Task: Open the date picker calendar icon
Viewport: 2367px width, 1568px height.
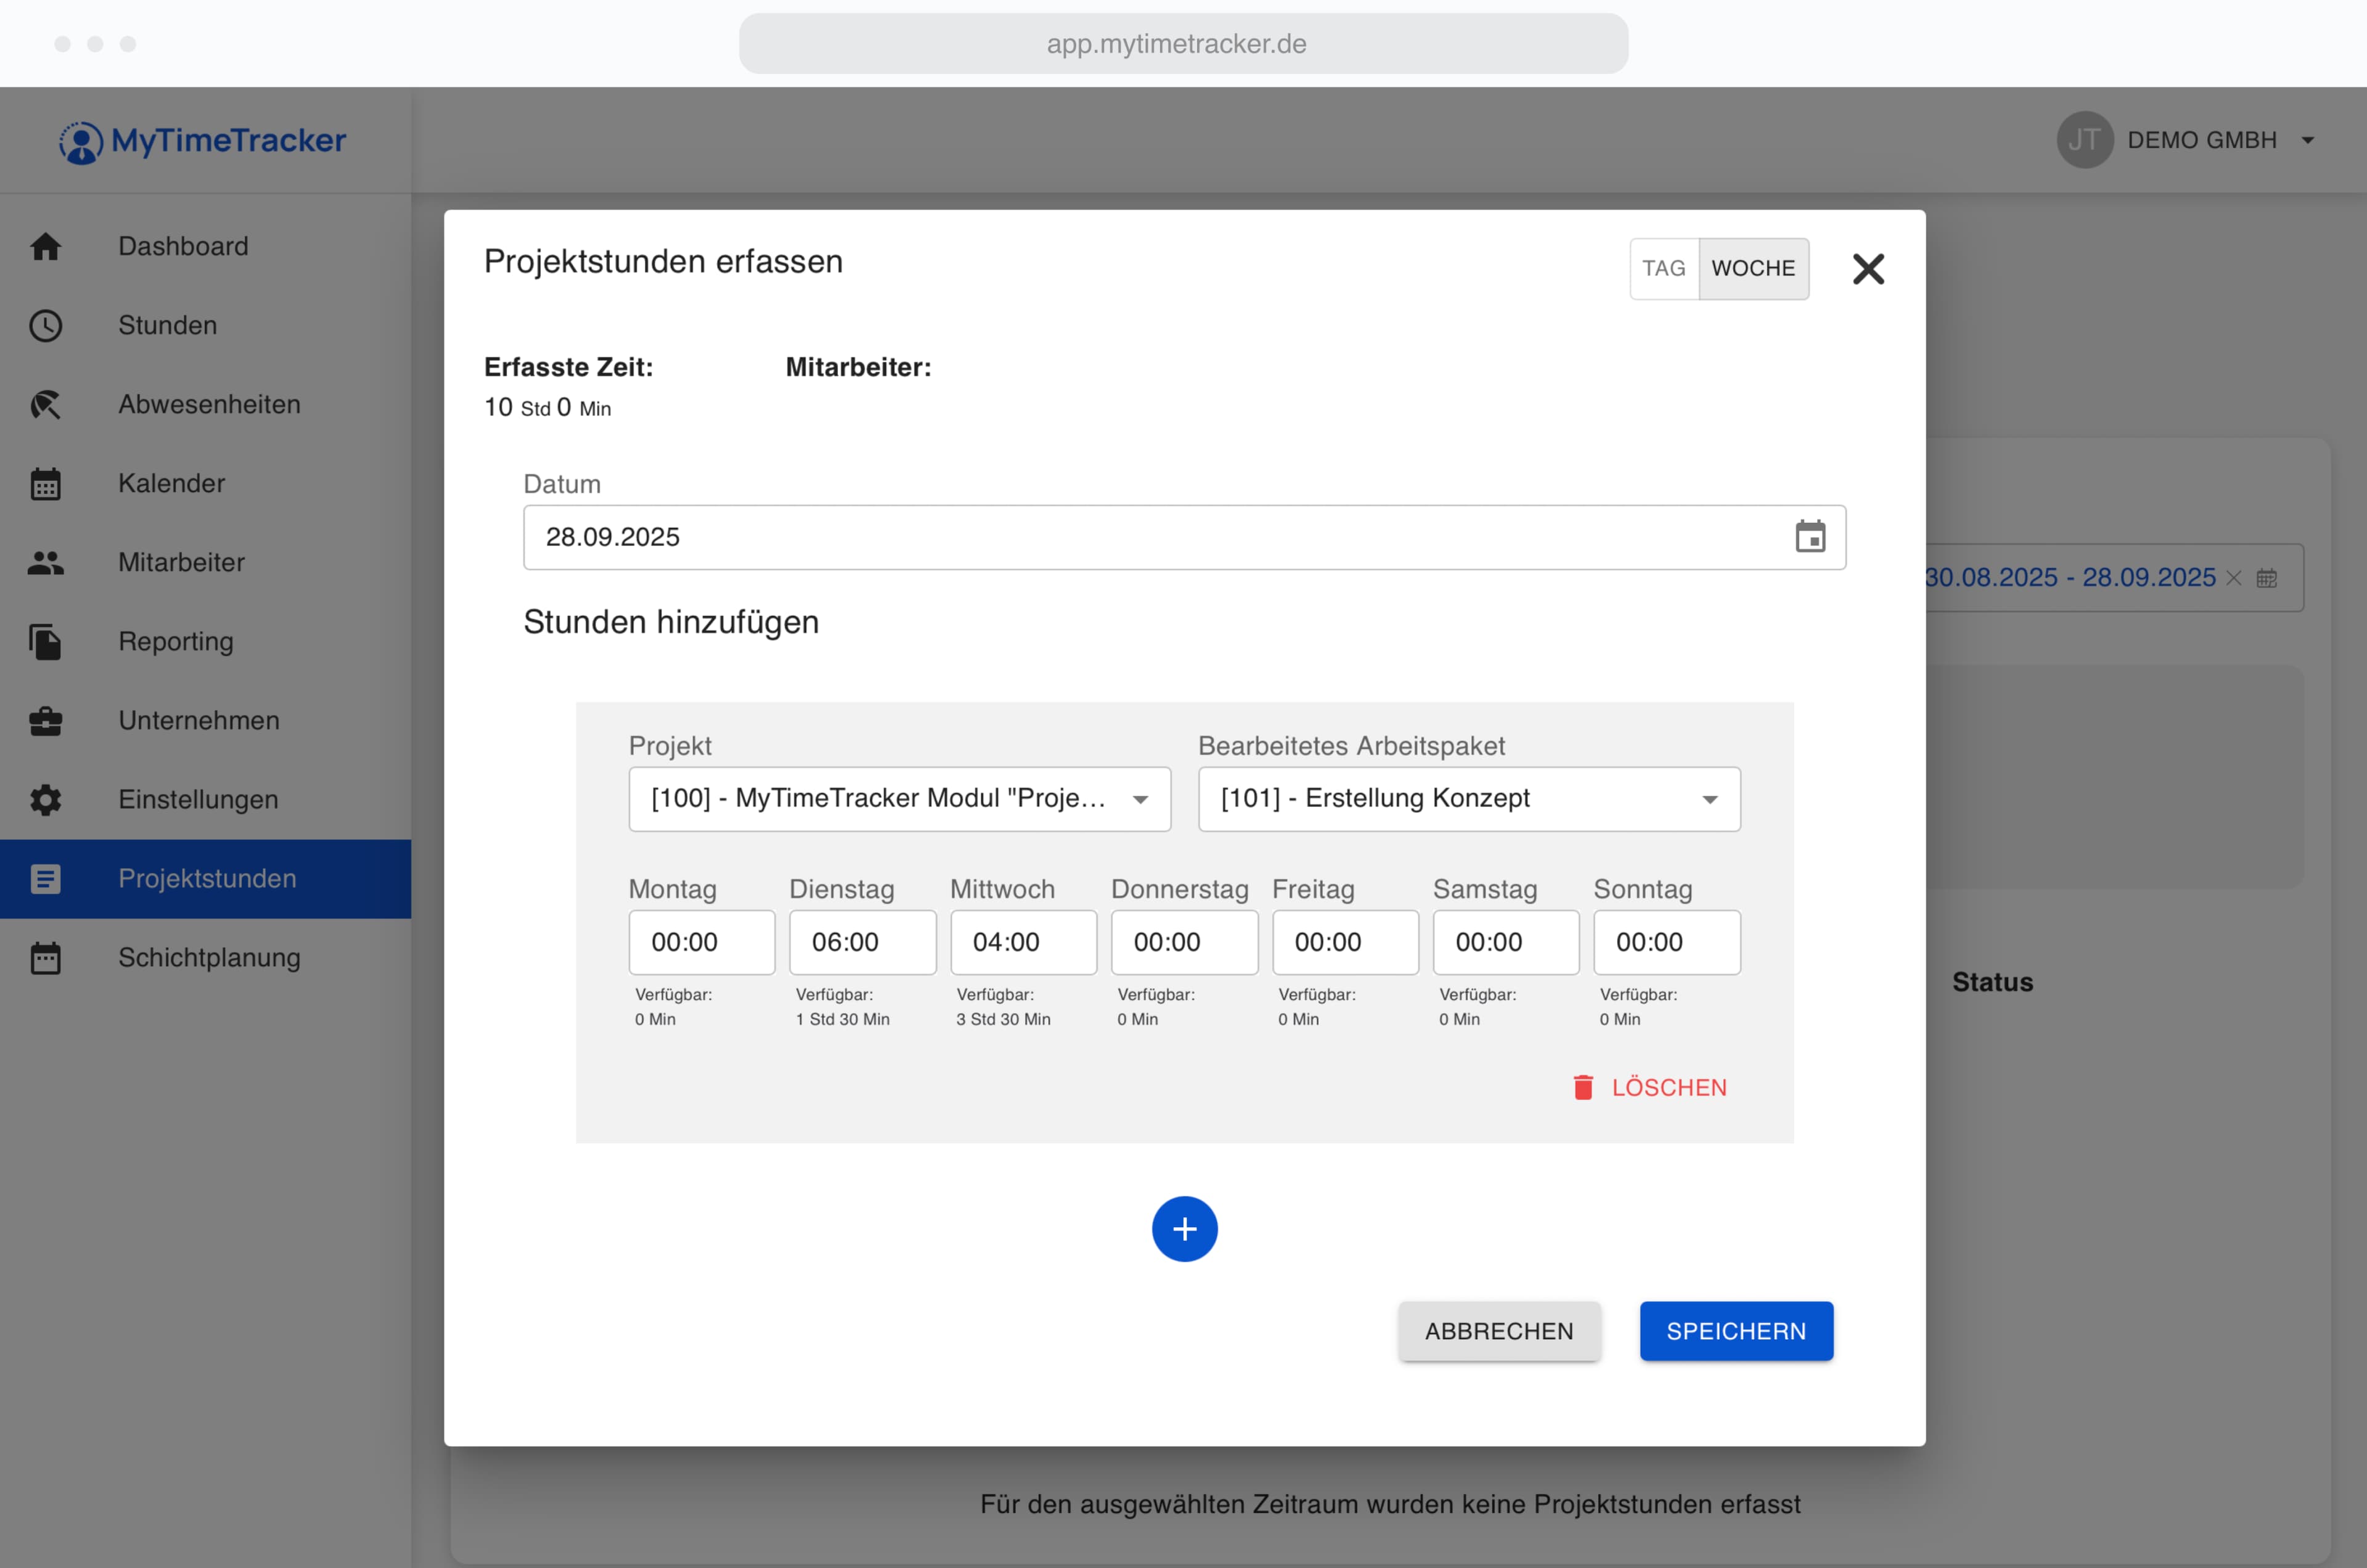Action: (1810, 537)
